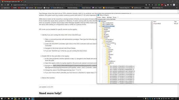179x100 pixels.
Task: Collapse the PCI key
Action: coord(105,65)
